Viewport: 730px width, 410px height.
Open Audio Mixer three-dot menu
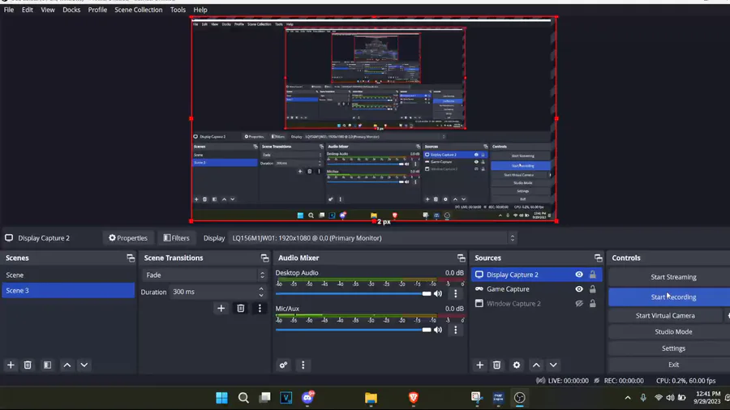303,365
